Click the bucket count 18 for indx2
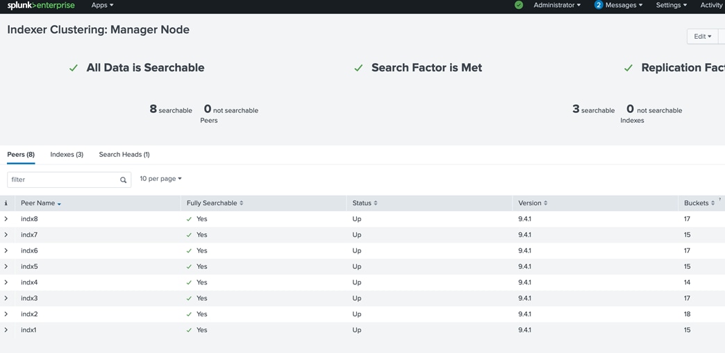 pos(687,314)
